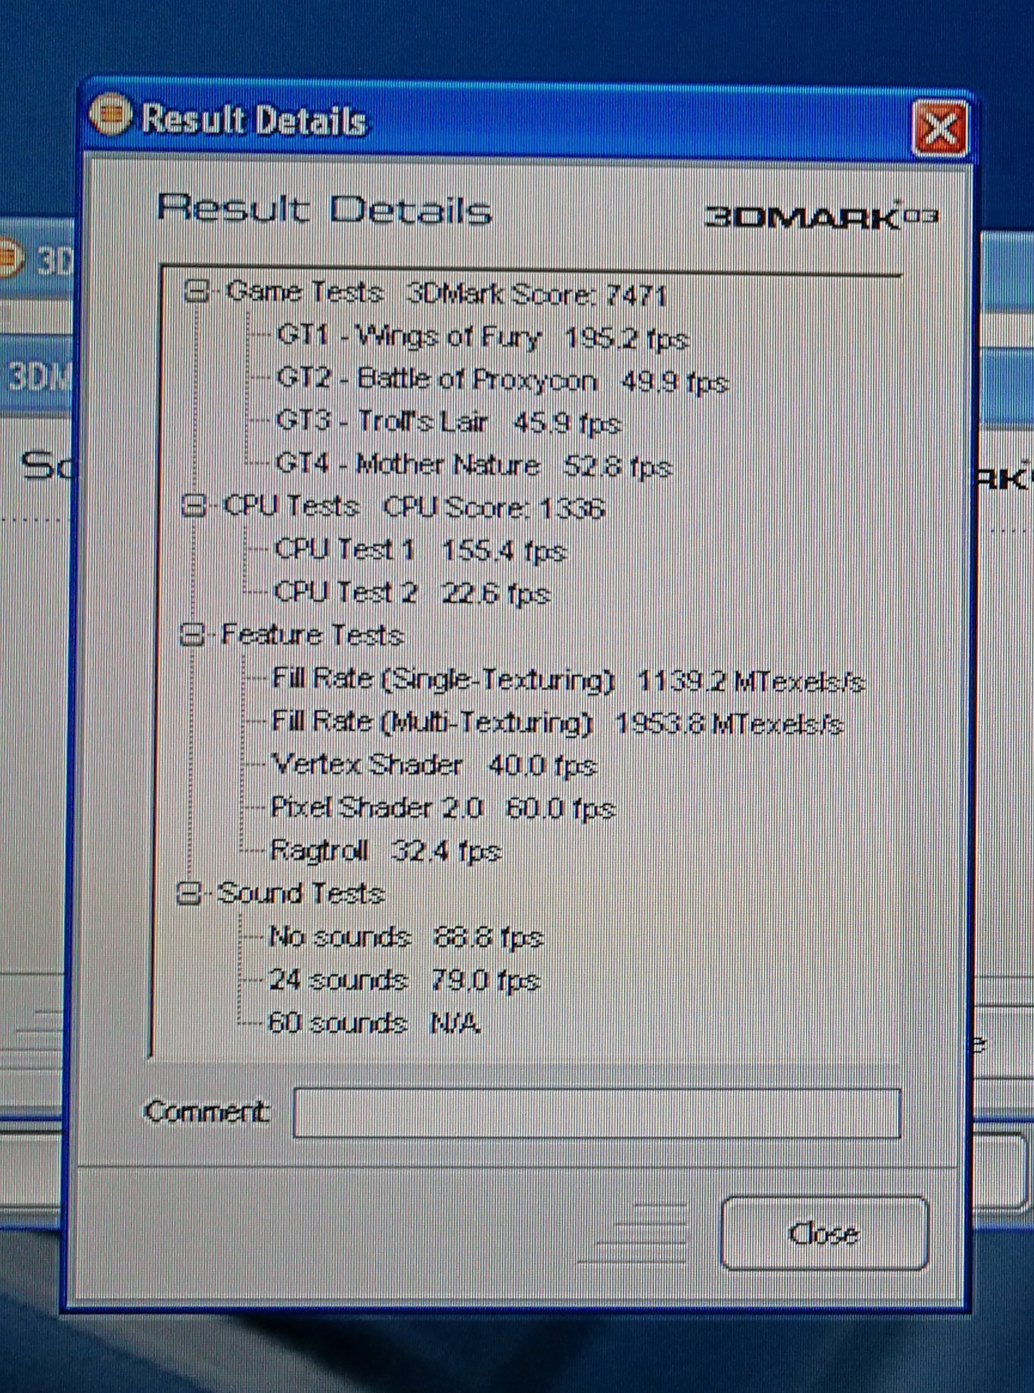This screenshot has width=1034, height=1393.
Task: Select the 'Feature Tests' heading row
Action: pyautogui.click(x=312, y=636)
